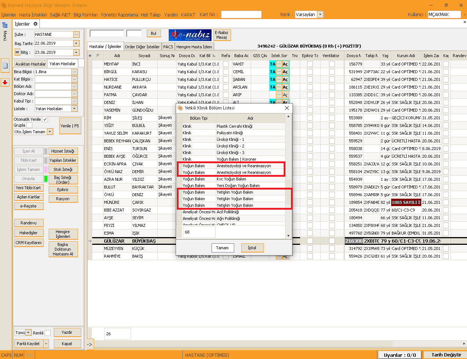This screenshot has width=467, height=359.
Task: Click Tamam in the Yetkili Klinik dialog
Action: 223,248
